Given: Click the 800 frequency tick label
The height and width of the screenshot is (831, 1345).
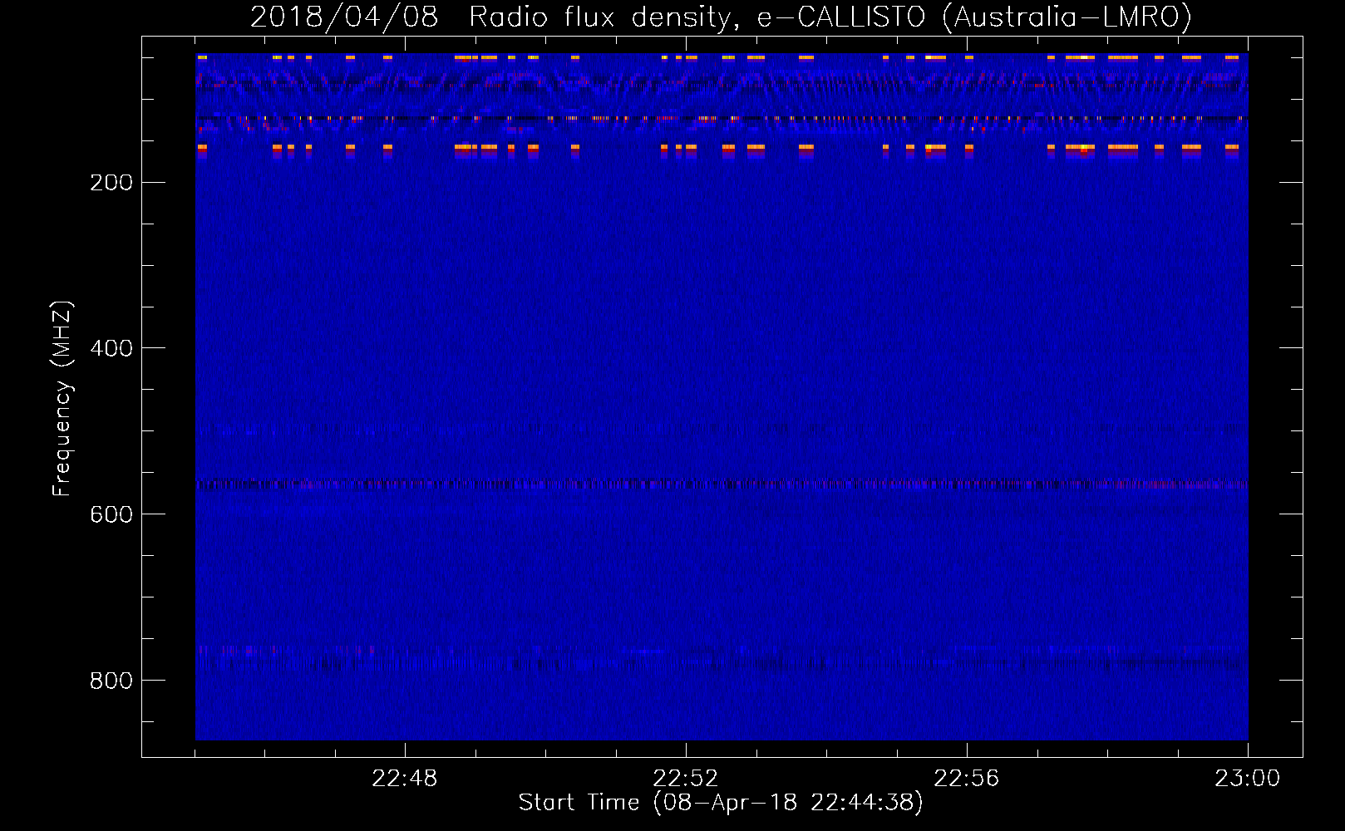Looking at the screenshot, I should click(x=111, y=681).
